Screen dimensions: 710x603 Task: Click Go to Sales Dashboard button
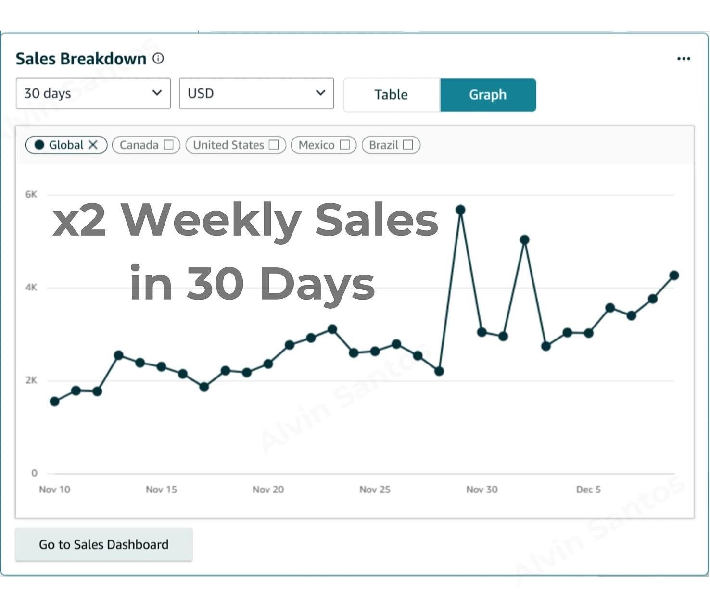tap(104, 544)
